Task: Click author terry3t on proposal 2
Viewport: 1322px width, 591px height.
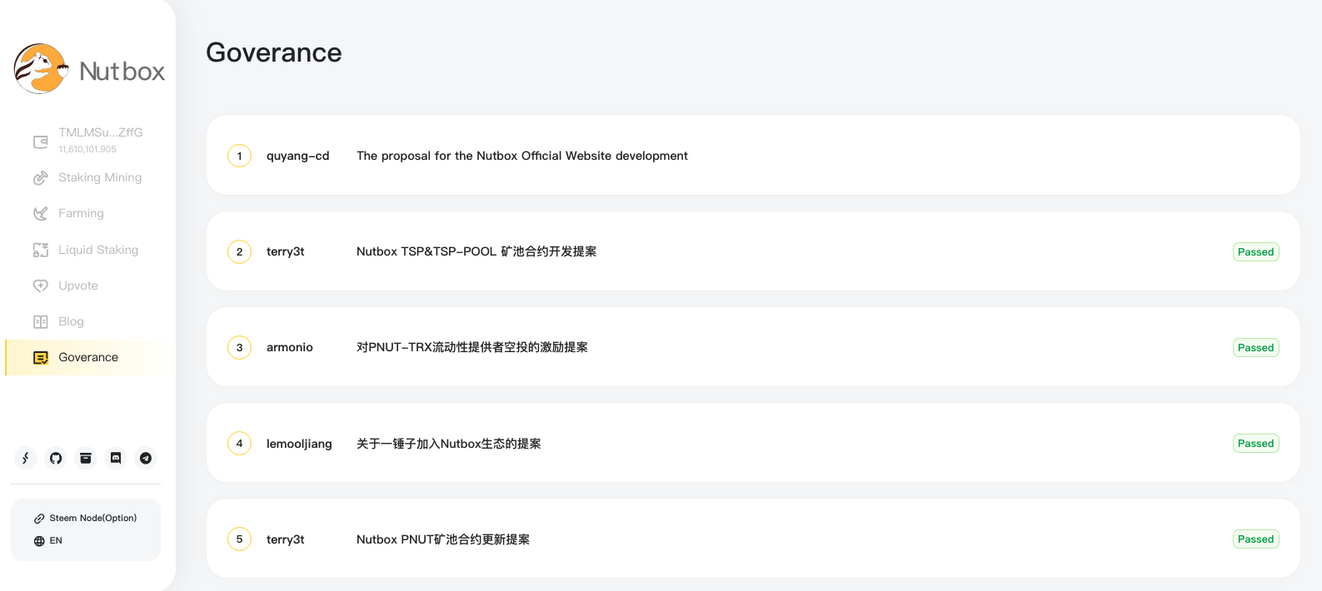Action: point(286,251)
